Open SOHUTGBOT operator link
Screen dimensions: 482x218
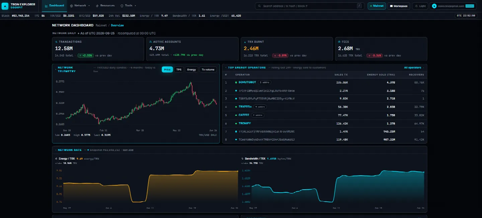tap(247, 82)
